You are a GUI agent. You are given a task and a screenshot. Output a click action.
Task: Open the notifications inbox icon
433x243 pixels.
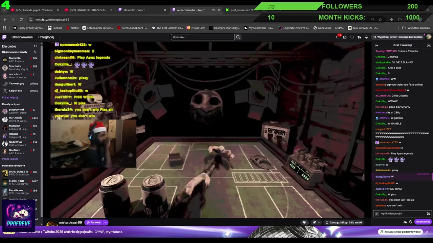point(345,37)
